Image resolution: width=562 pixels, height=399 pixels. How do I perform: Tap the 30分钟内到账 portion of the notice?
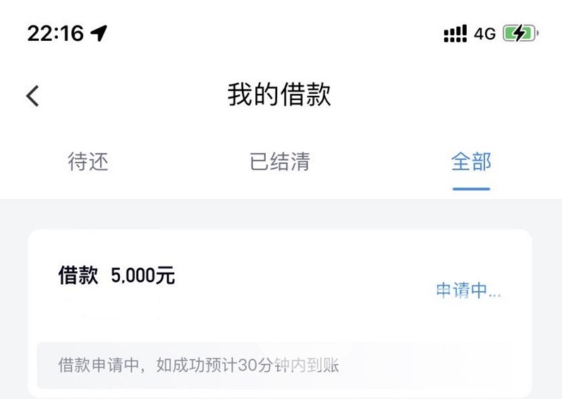click(x=288, y=365)
